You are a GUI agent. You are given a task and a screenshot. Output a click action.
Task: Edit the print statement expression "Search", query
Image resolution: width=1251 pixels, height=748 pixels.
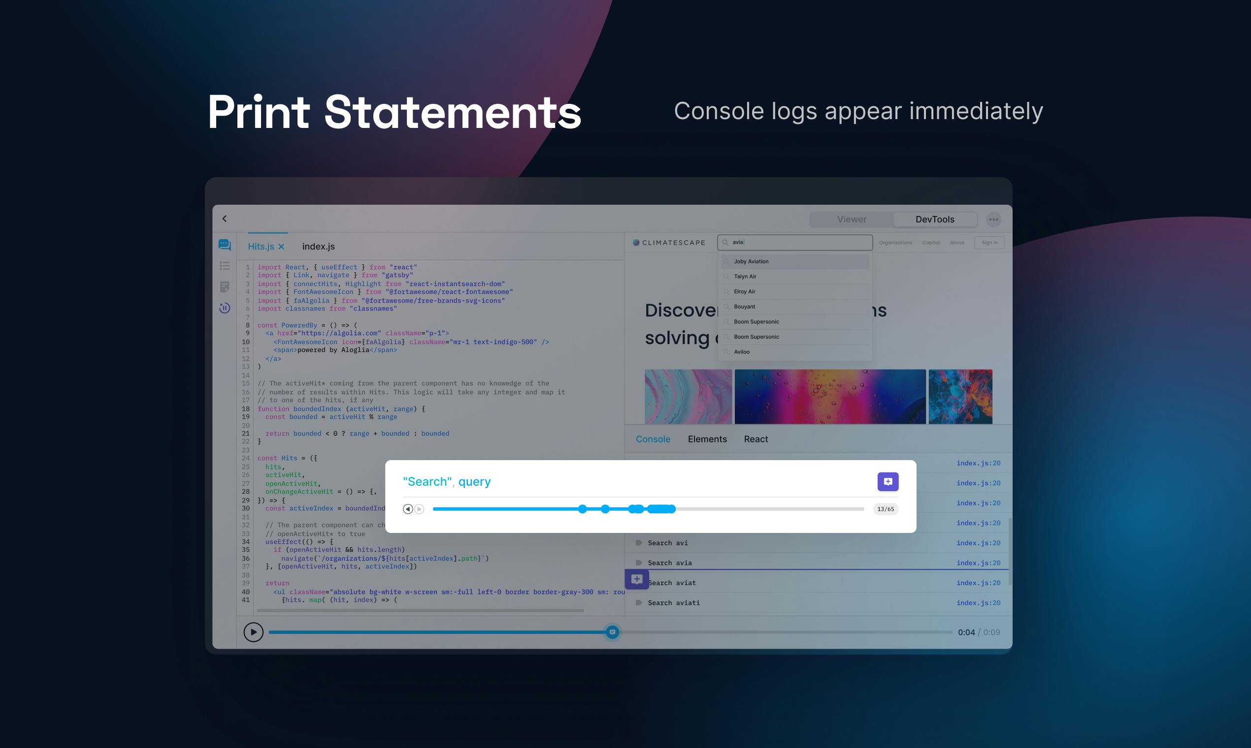tap(446, 482)
